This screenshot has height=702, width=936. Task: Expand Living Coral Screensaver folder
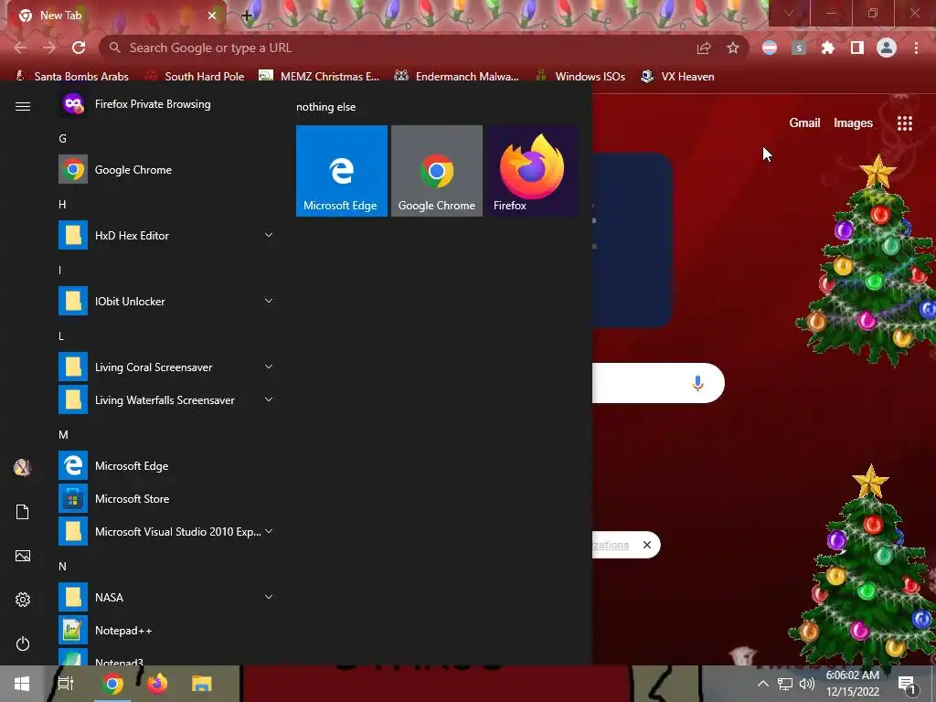point(166,367)
